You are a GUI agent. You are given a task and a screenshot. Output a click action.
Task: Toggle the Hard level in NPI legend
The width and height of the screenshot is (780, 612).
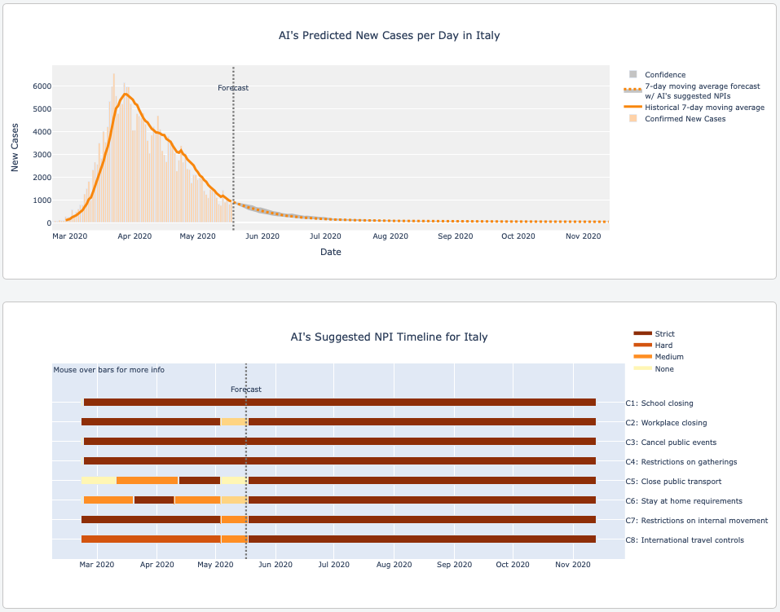point(663,346)
